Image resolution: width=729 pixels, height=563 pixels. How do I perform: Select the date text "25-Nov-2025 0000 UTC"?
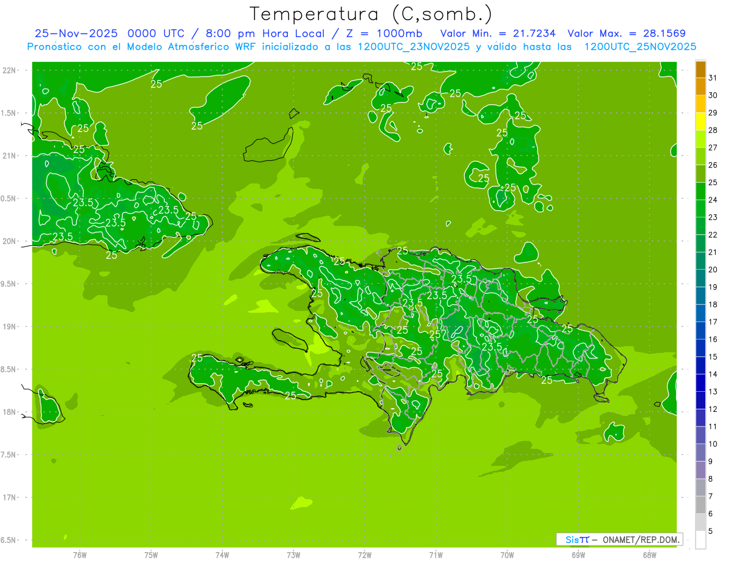coord(111,33)
